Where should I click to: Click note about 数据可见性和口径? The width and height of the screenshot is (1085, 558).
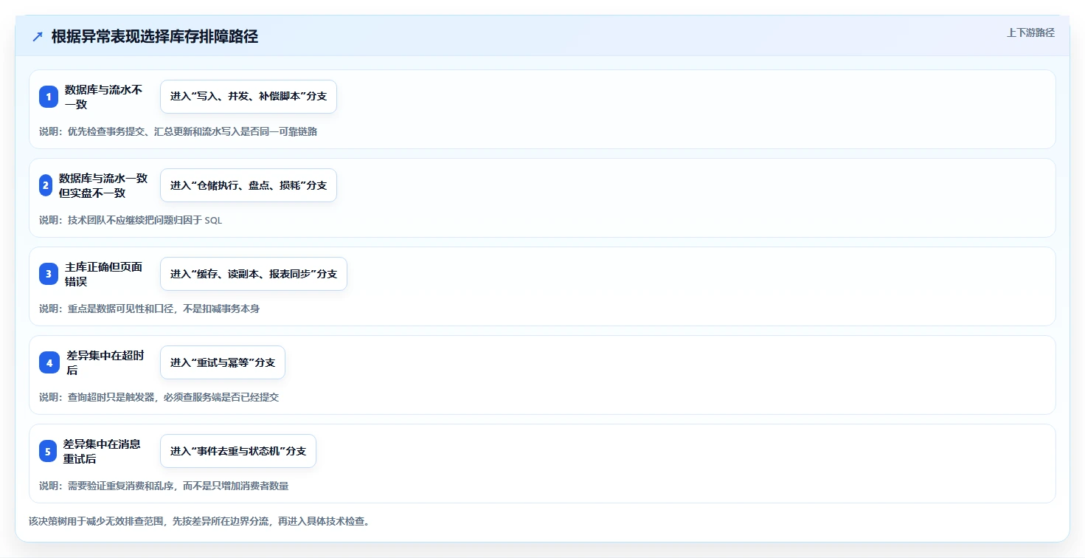[x=149, y=309]
